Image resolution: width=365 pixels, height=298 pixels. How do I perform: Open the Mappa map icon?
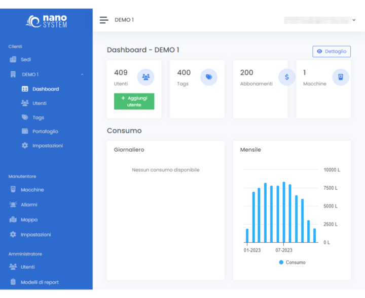[x=13, y=220]
